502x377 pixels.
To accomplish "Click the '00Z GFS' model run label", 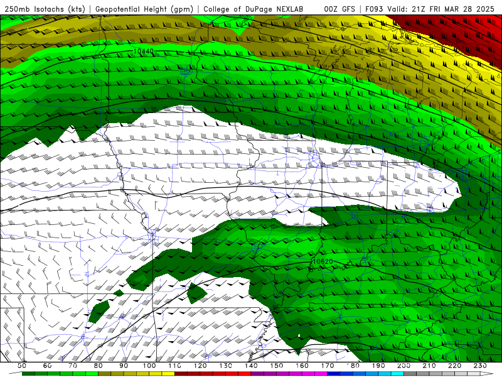I will coord(339,9).
